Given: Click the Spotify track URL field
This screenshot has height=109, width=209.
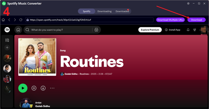Looking at the screenshot, I should pos(89,20).
